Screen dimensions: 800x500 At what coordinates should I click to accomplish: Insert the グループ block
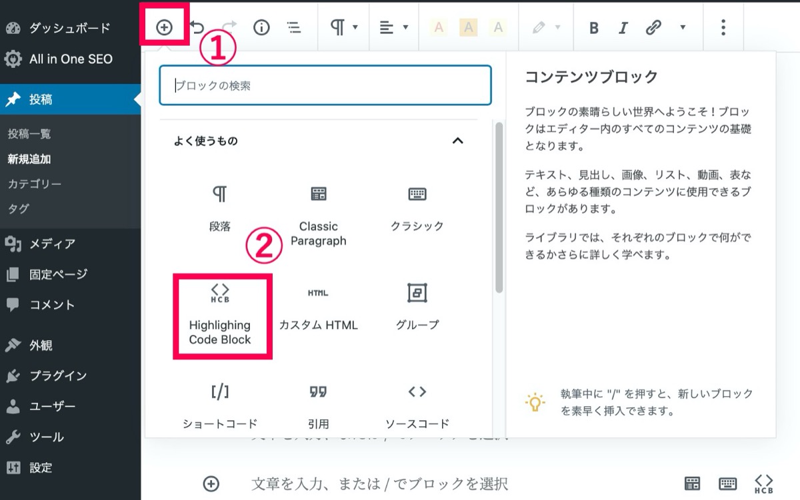click(x=417, y=309)
